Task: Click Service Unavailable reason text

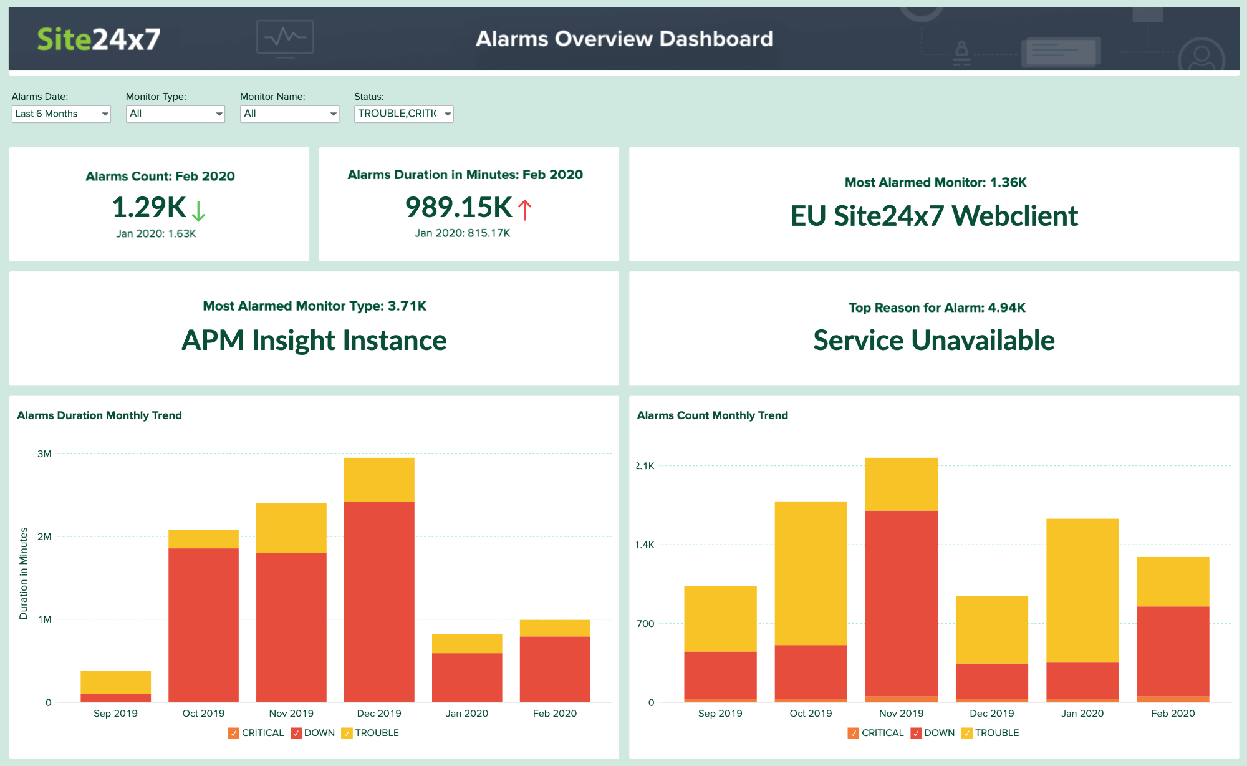Action: tap(934, 341)
